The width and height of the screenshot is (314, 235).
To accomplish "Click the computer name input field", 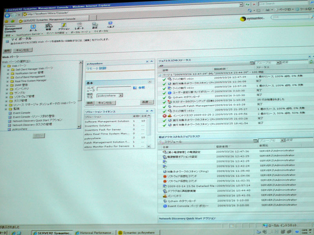I will tap(114, 89).
